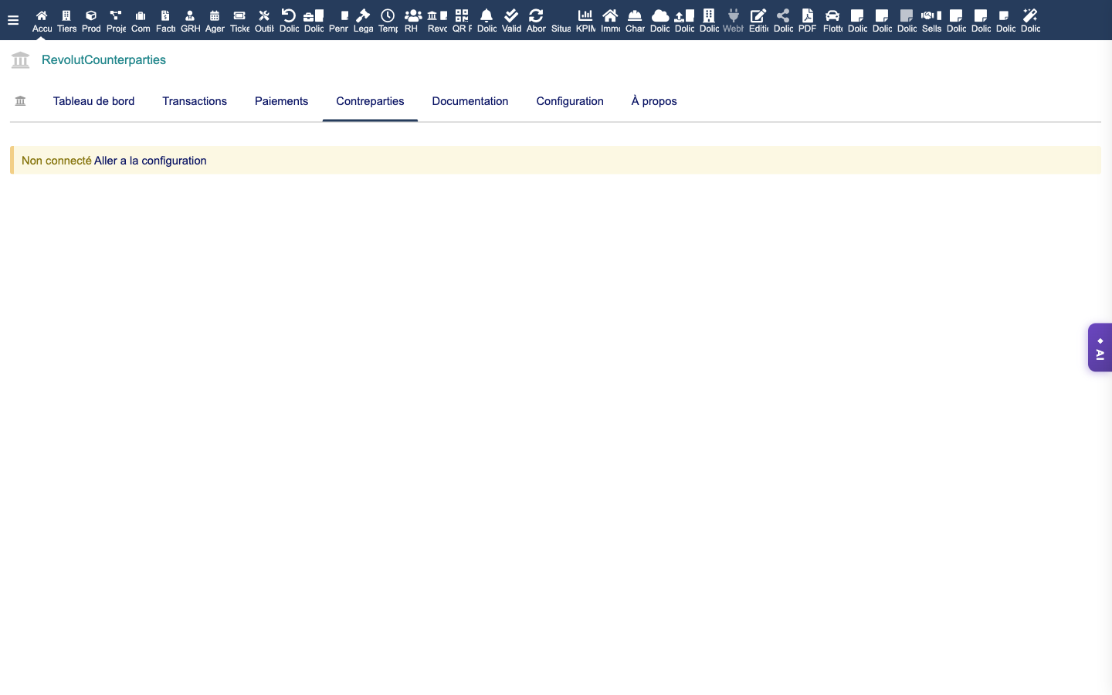Click the small bank icon before Tableau de bord

21,101
